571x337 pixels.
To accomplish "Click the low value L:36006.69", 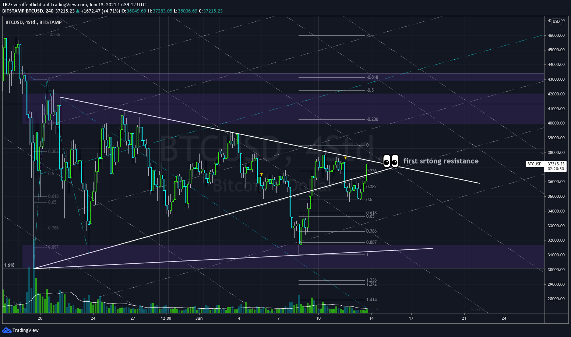I will (x=186, y=11).
